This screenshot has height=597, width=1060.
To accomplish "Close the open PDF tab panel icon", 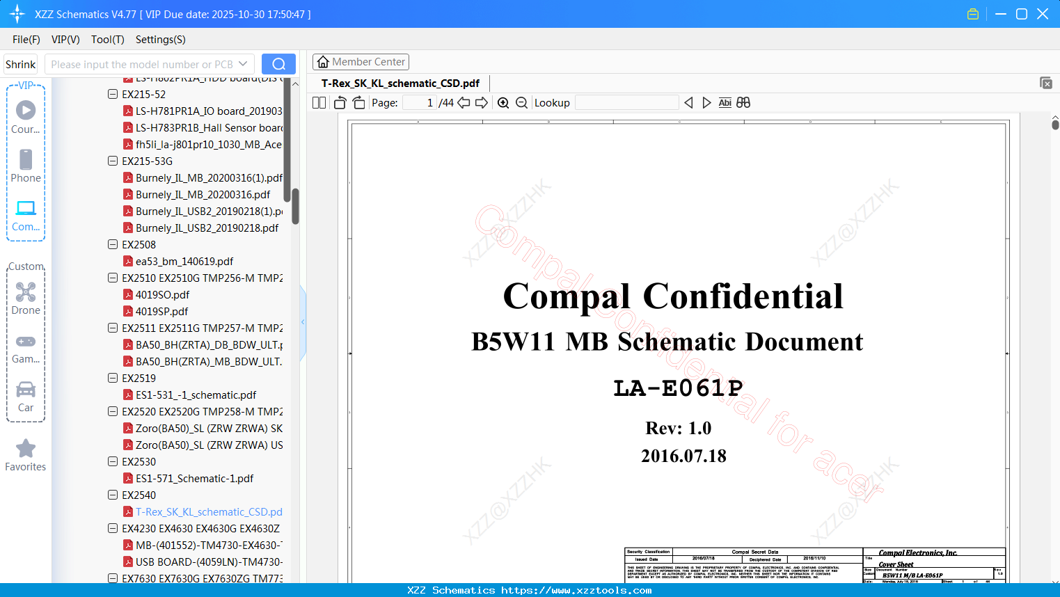I will coord(1046,83).
